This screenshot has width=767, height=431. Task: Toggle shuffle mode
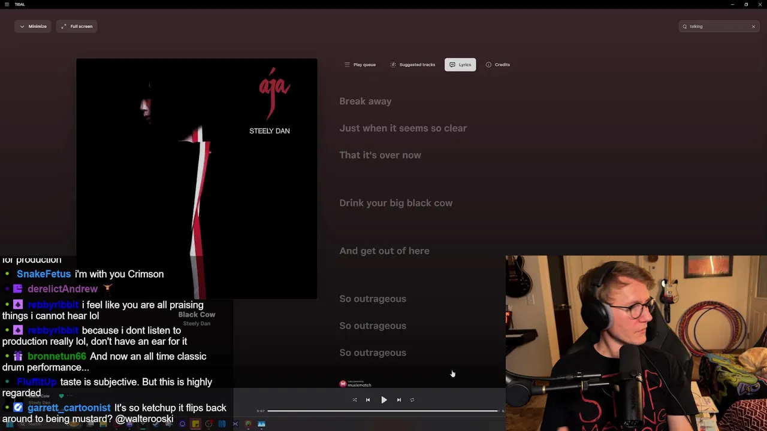355,400
